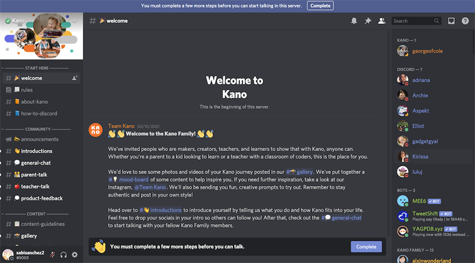The width and height of the screenshot is (475, 263).
Task: Open the help question mark icon
Action: click(x=465, y=21)
